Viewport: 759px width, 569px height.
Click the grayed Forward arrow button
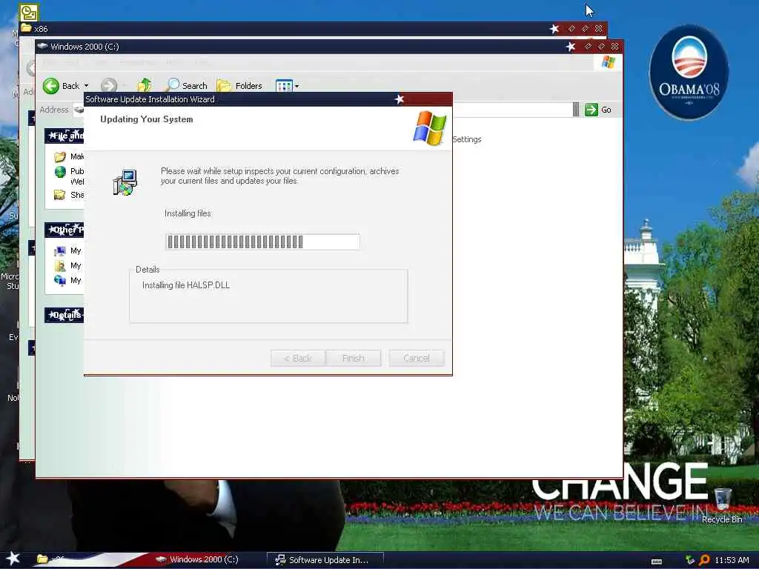109,86
